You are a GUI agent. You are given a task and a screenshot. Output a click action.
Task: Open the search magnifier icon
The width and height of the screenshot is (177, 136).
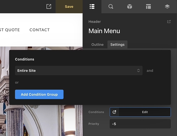[111, 7]
